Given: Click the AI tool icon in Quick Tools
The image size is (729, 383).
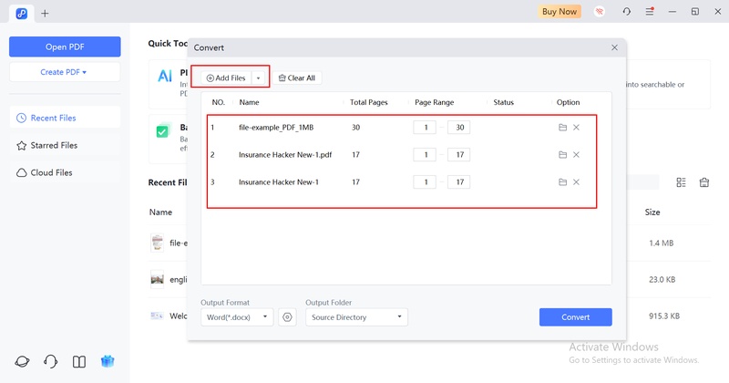Looking at the screenshot, I should pos(165,76).
